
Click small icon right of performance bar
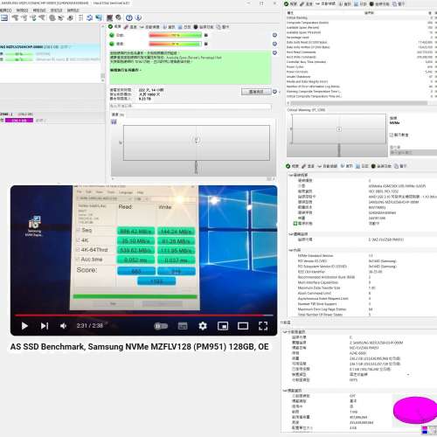[206, 44]
